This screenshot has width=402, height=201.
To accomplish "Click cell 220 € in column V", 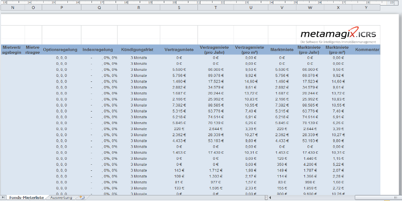I will tap(282, 129).
